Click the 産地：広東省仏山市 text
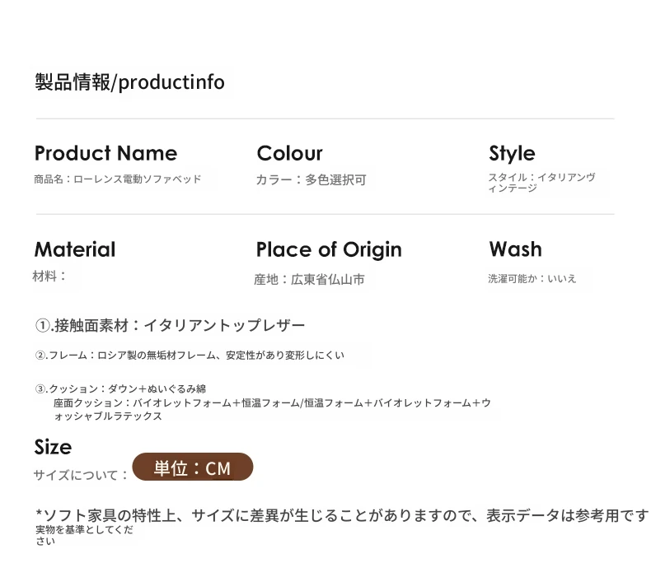 point(309,280)
